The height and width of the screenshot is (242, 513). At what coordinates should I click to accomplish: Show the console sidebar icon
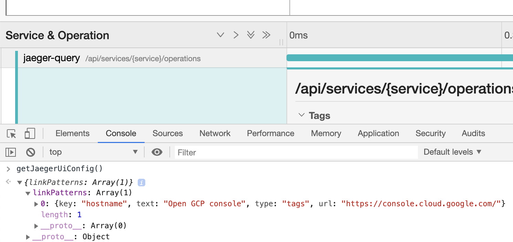10,152
